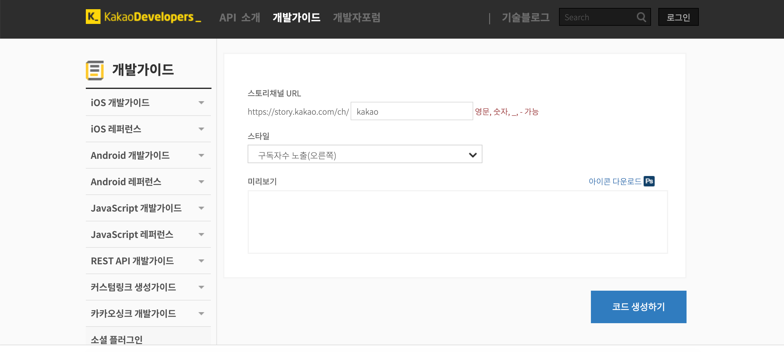Click the Kakao Developers logo
Screen dimensions: 784x352
coord(143,17)
